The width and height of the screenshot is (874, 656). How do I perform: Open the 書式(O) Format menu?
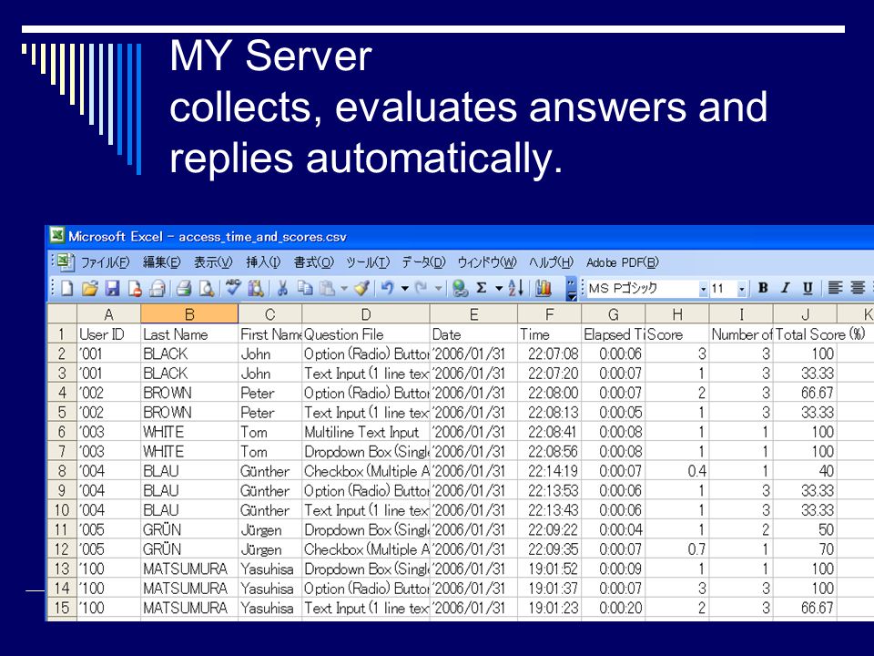tap(314, 262)
